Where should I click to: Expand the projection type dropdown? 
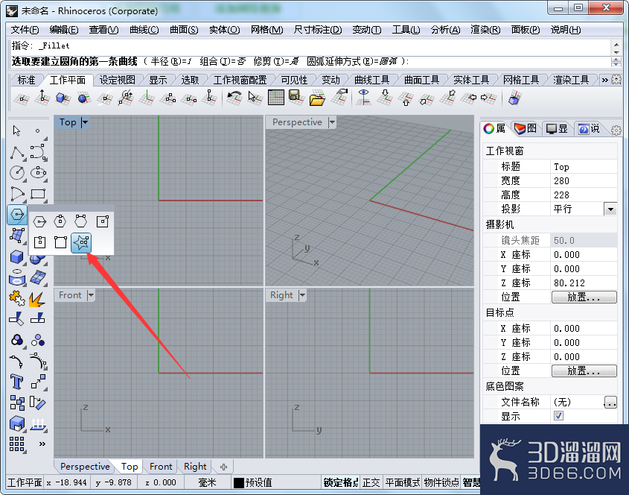coord(610,209)
